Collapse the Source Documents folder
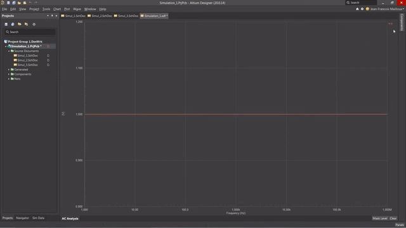This screenshot has width=406, height=228. click(x=9, y=51)
